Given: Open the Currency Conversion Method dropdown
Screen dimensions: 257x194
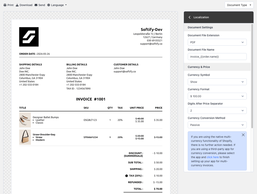Looking at the screenshot, I should (217, 125).
